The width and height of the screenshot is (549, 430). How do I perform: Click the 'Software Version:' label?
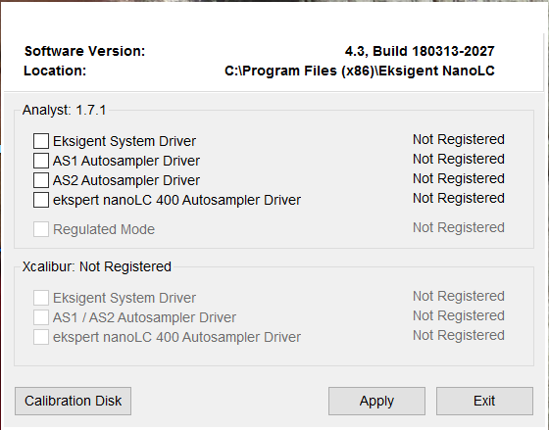coord(84,52)
